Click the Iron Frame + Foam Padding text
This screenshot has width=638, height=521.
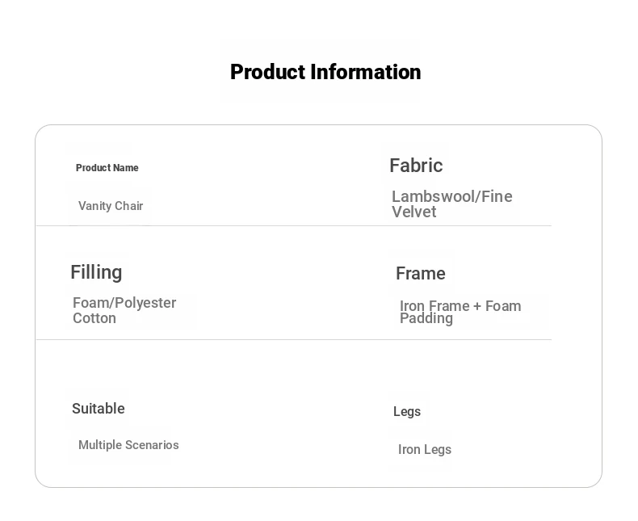tap(460, 312)
